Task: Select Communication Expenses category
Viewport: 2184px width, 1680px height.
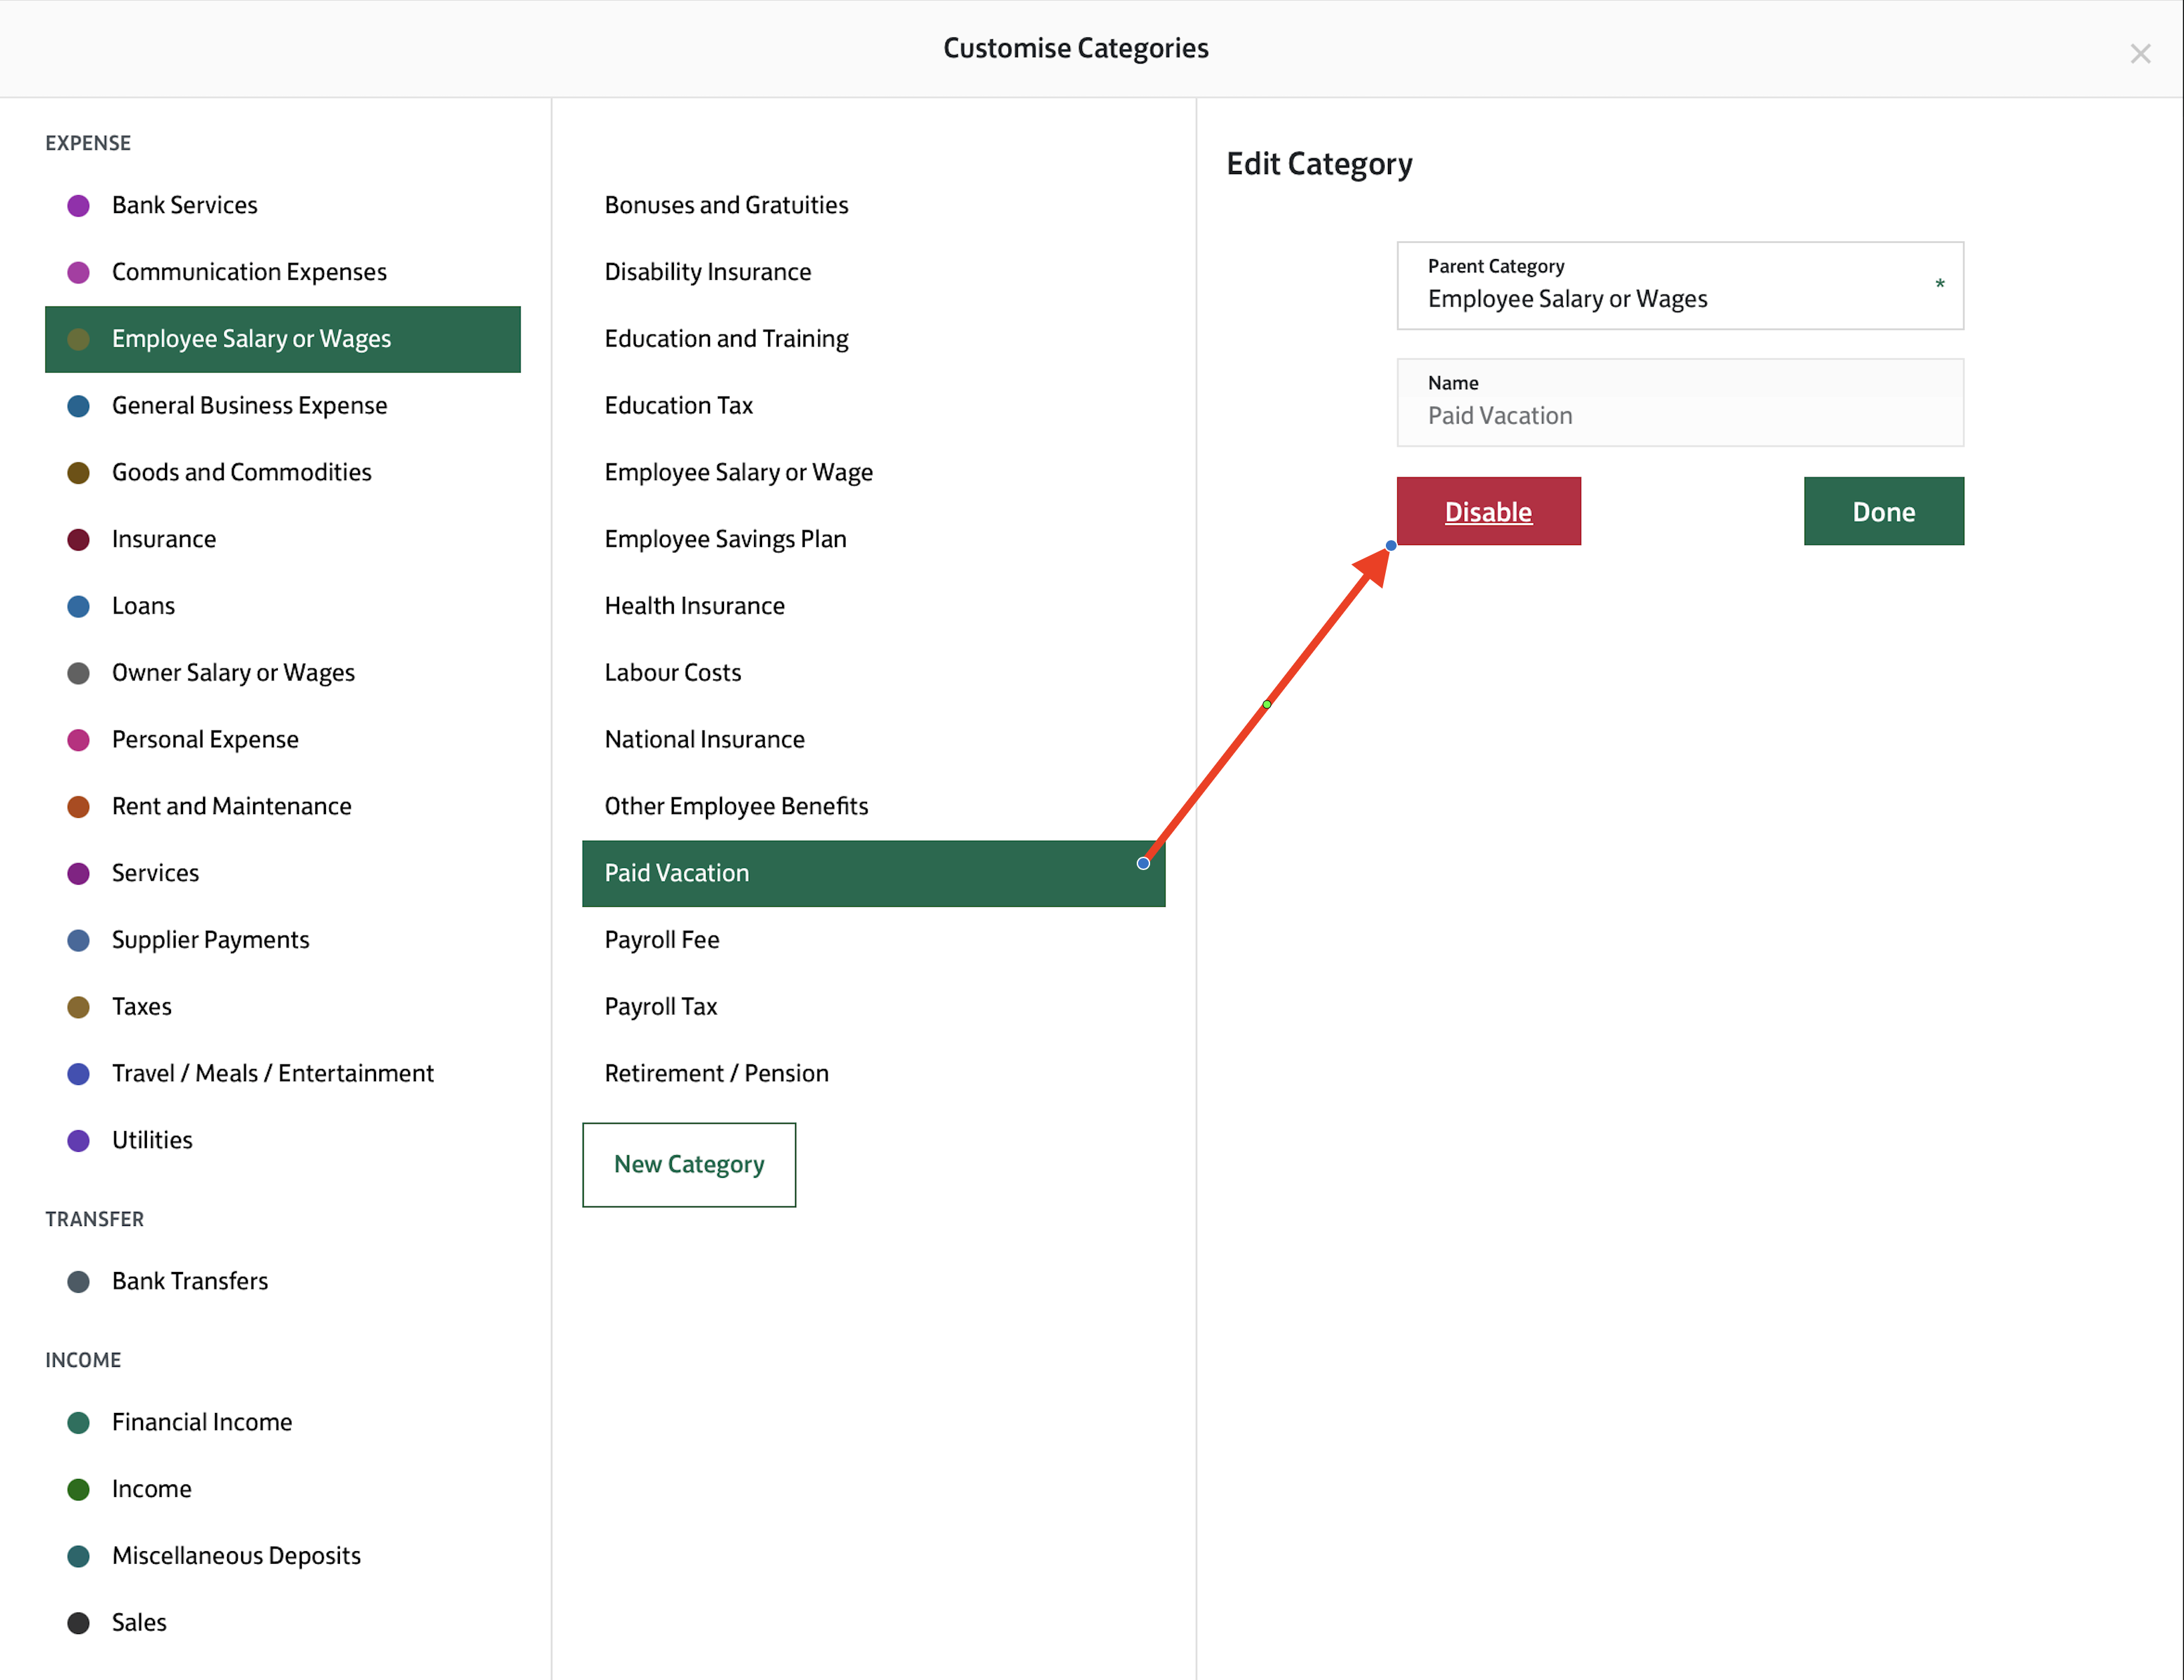Action: pyautogui.click(x=283, y=272)
